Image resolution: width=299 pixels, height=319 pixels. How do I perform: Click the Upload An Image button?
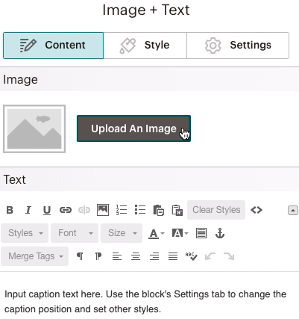[133, 128]
